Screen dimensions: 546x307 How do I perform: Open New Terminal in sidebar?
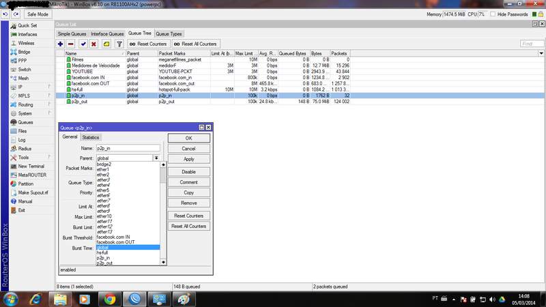[31, 166]
